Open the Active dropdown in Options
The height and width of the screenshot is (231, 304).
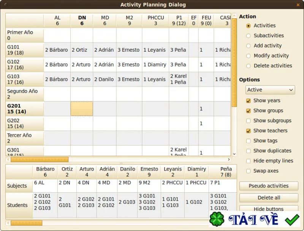(270, 90)
